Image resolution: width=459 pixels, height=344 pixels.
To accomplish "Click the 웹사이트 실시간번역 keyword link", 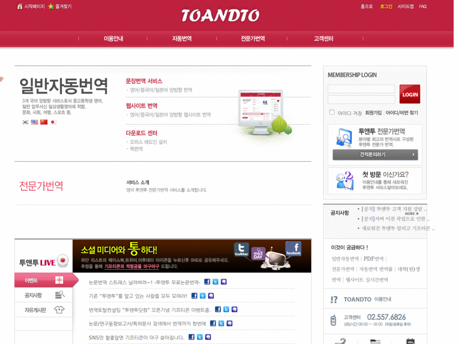I will point(367,279).
